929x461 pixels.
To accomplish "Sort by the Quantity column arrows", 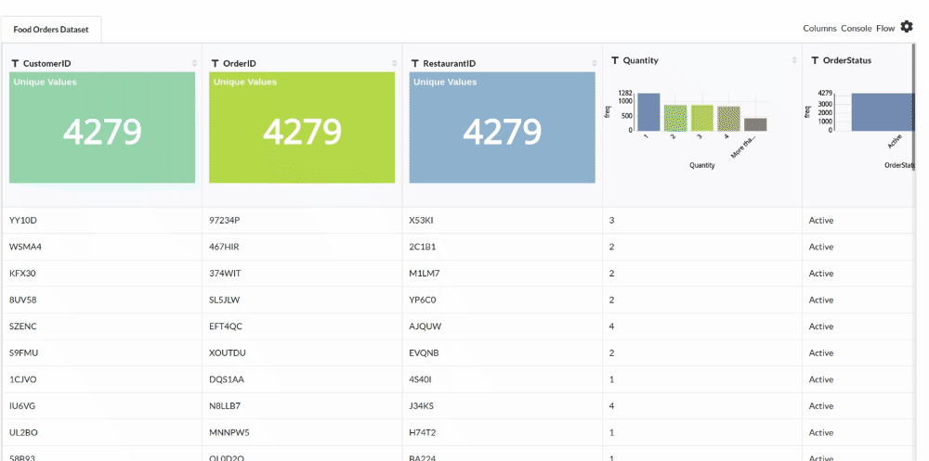I will click(794, 60).
